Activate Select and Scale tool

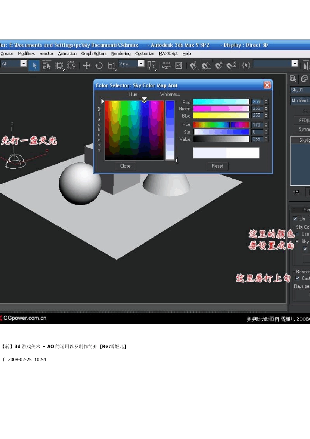[x=112, y=66]
